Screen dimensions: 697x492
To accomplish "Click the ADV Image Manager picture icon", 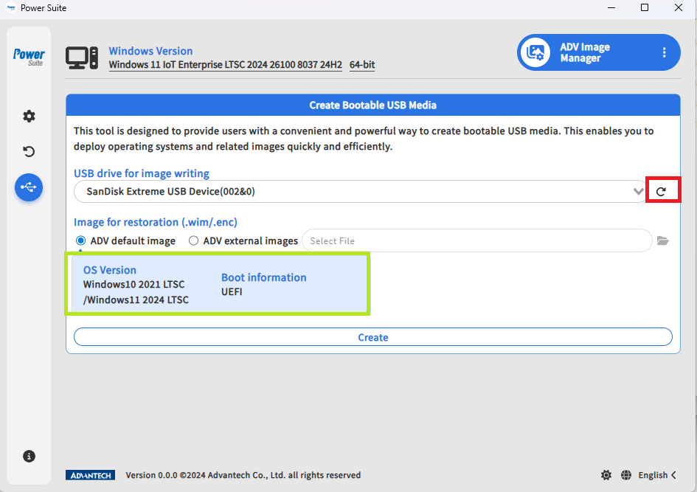I will click(535, 52).
